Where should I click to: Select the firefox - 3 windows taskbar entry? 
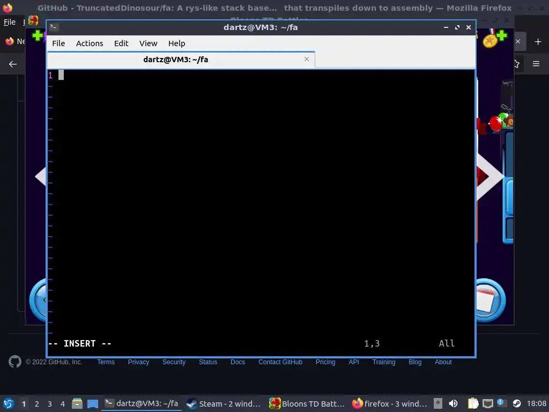coord(389,403)
